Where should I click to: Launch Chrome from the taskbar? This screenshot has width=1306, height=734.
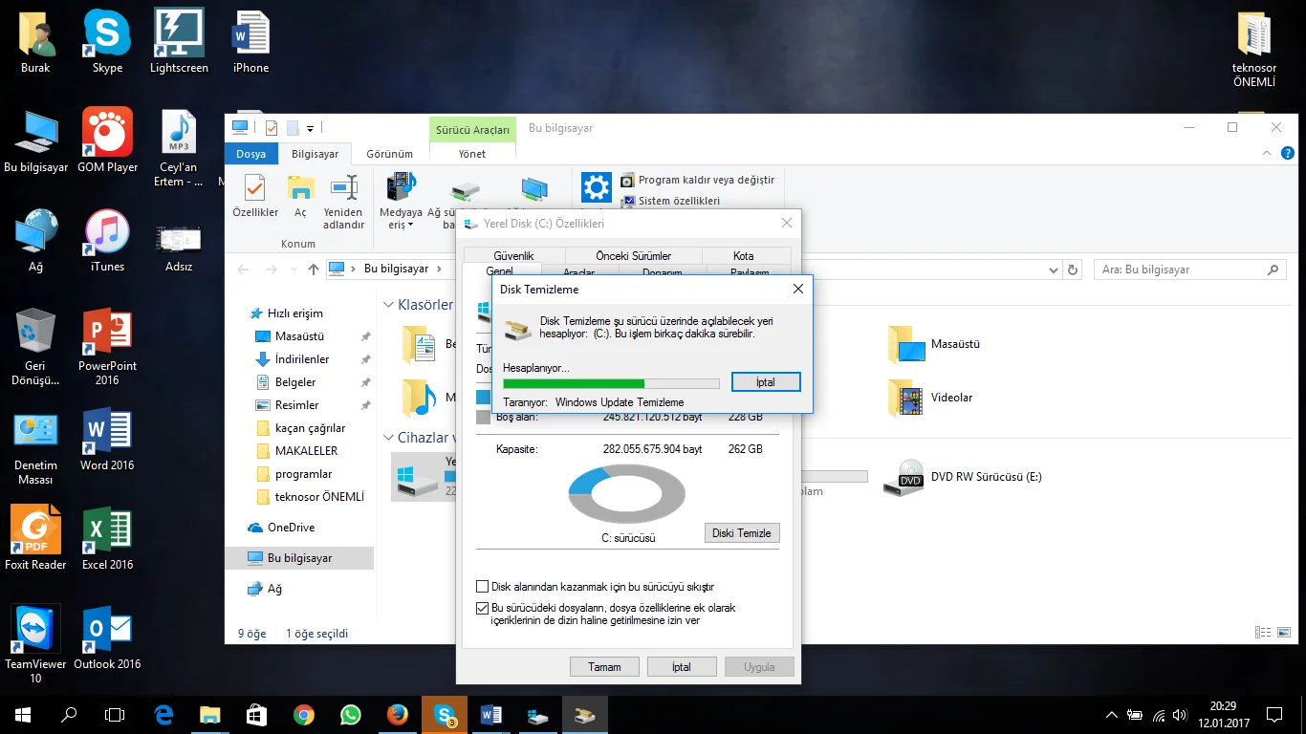tap(304, 715)
